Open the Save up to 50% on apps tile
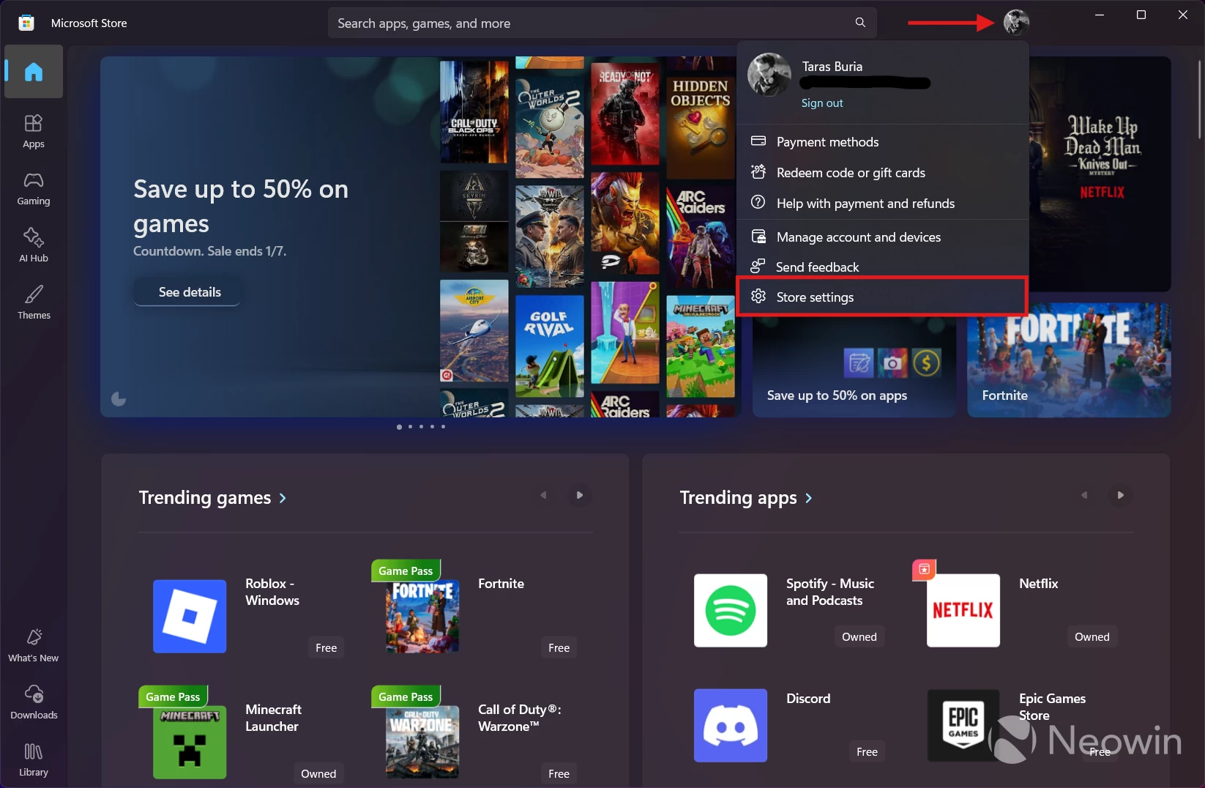This screenshot has width=1205, height=788. tap(854, 366)
